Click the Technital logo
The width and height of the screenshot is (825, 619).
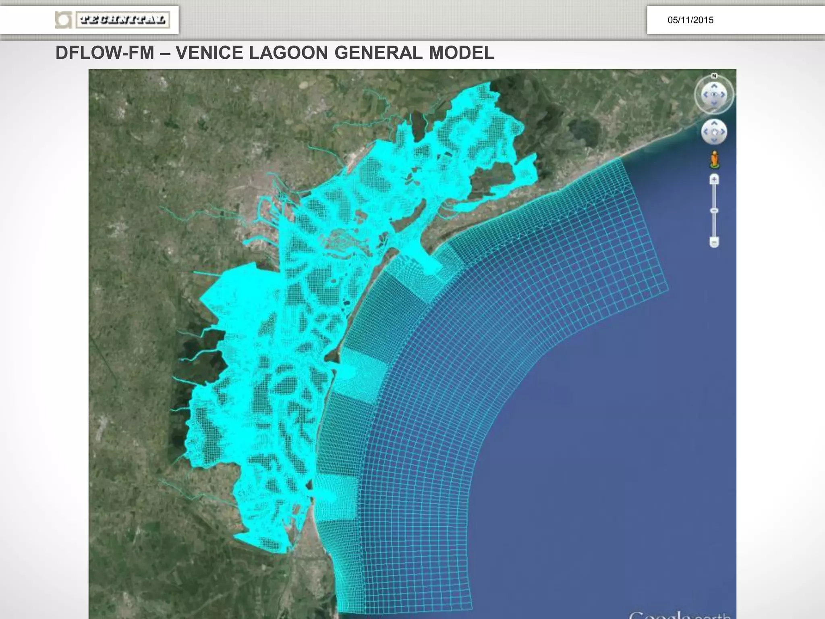coord(113,20)
